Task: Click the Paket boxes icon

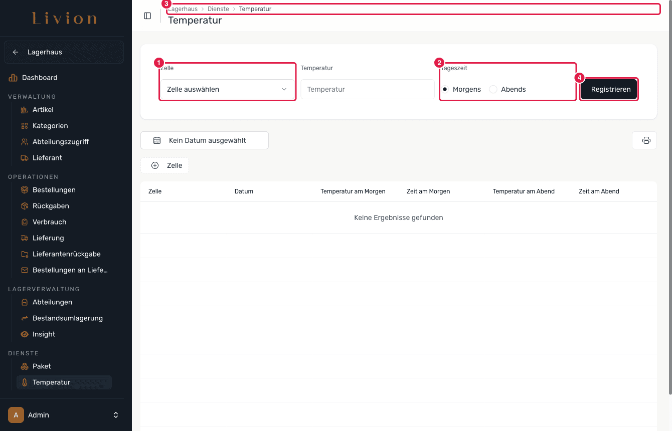Action: (25, 366)
